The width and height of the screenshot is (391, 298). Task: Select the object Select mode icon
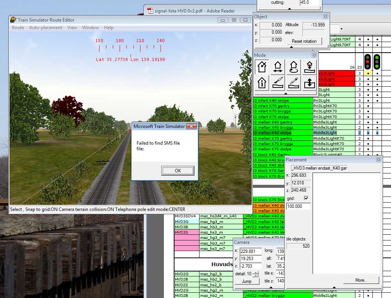coord(262,67)
